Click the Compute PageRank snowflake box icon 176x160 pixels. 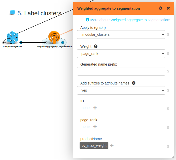12,38
